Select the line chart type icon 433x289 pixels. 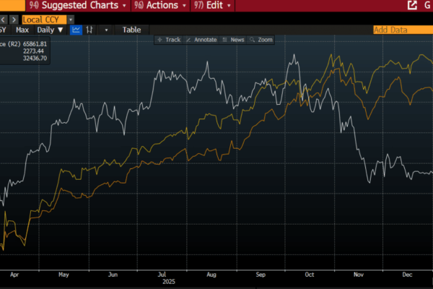click(x=76, y=30)
